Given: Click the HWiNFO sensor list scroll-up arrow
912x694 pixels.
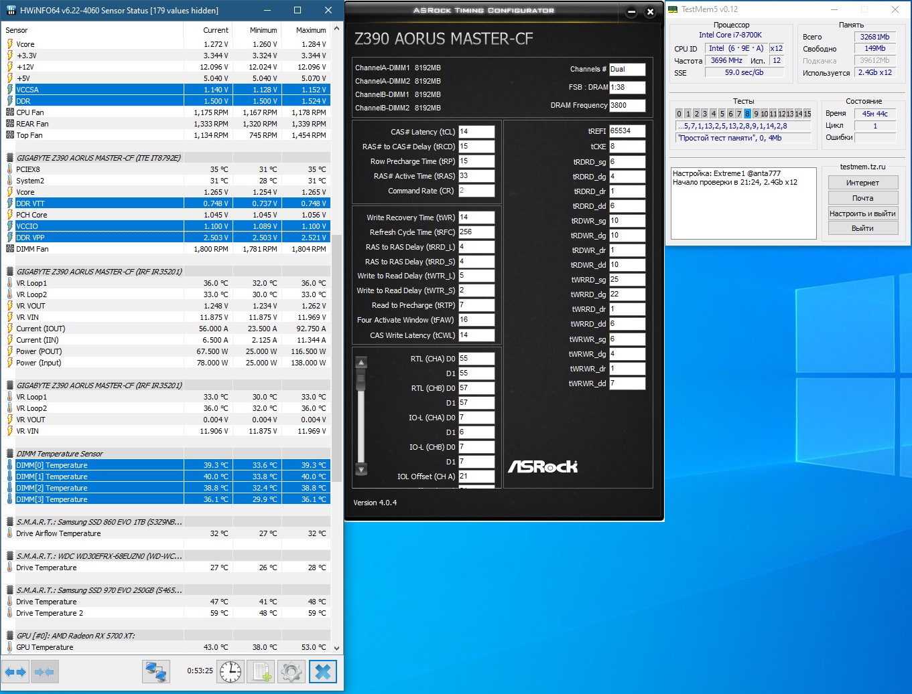Looking at the screenshot, I should (336, 29).
